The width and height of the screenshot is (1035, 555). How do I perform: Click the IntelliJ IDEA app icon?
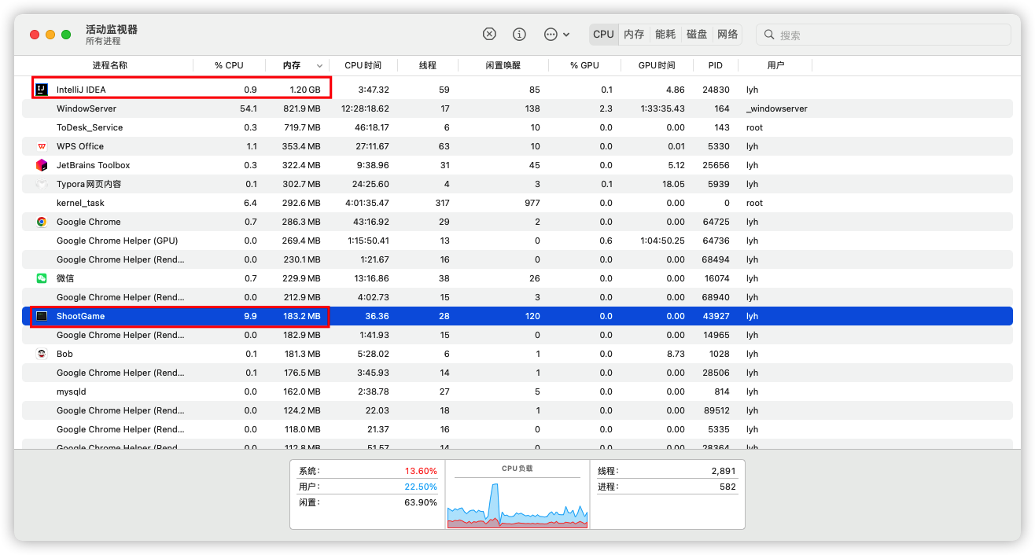[42, 90]
